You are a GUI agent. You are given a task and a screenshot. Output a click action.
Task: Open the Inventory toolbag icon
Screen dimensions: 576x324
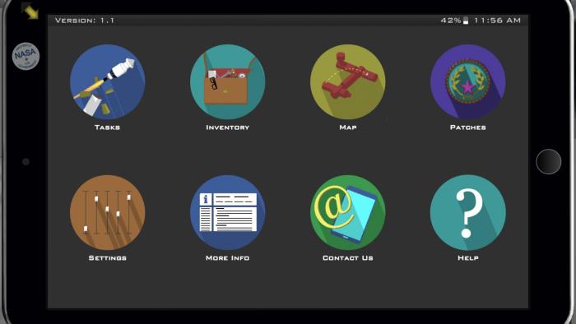(x=227, y=82)
